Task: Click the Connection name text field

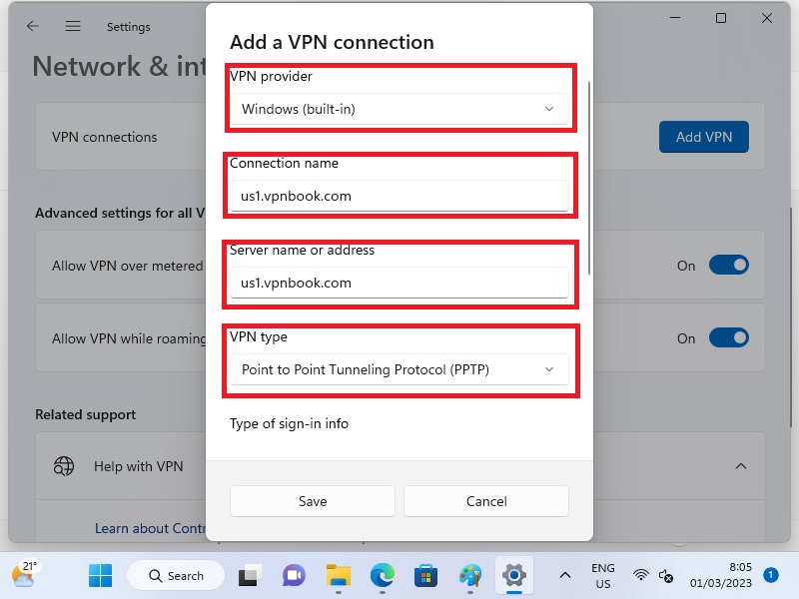Action: pyautogui.click(x=399, y=197)
